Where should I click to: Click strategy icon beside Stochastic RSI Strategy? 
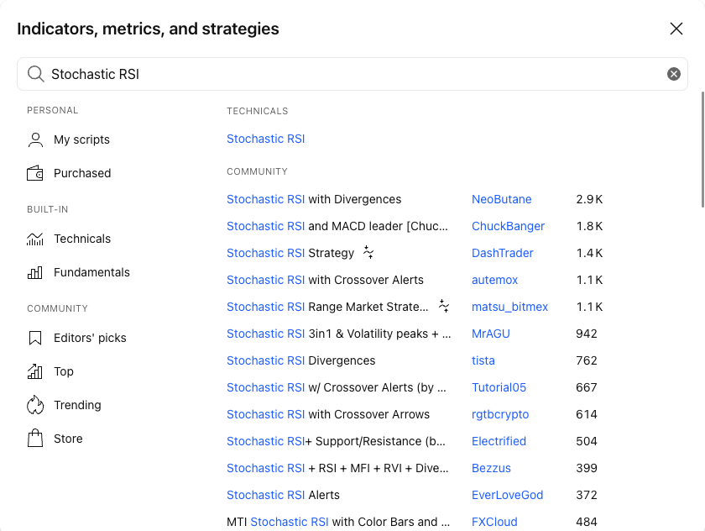368,252
